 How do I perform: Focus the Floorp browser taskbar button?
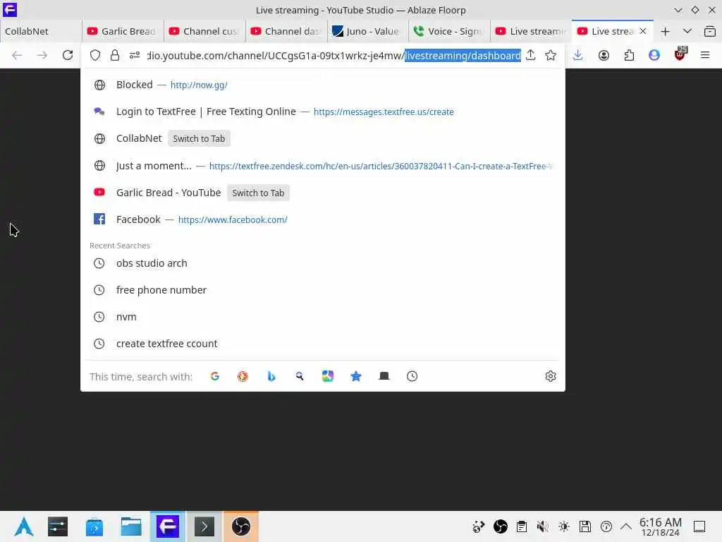click(168, 526)
